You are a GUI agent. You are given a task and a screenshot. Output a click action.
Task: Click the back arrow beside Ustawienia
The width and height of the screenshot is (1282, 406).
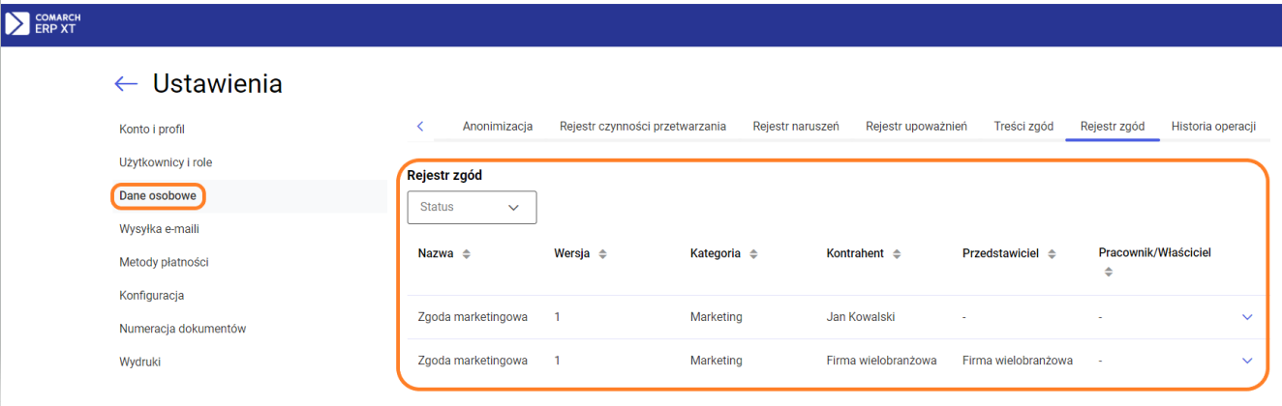126,84
